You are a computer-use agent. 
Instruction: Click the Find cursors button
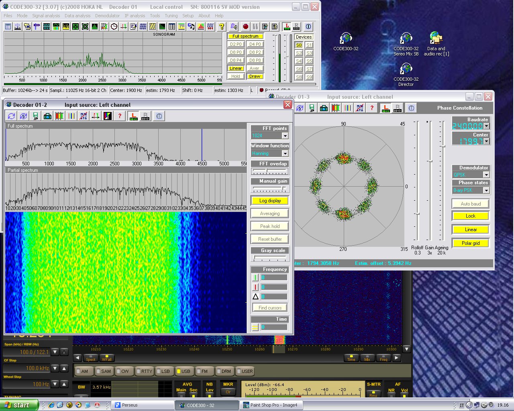[x=270, y=308]
